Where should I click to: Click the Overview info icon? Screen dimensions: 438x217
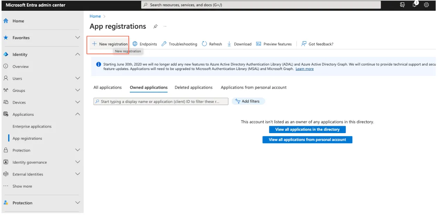click(x=6, y=66)
